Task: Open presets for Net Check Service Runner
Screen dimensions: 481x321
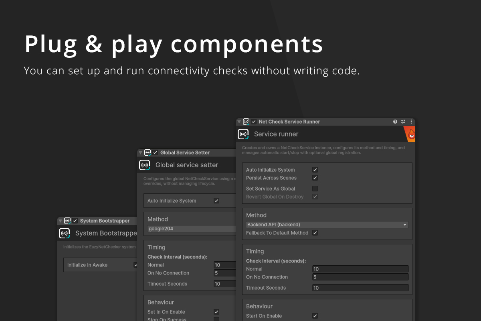Action: [403, 122]
